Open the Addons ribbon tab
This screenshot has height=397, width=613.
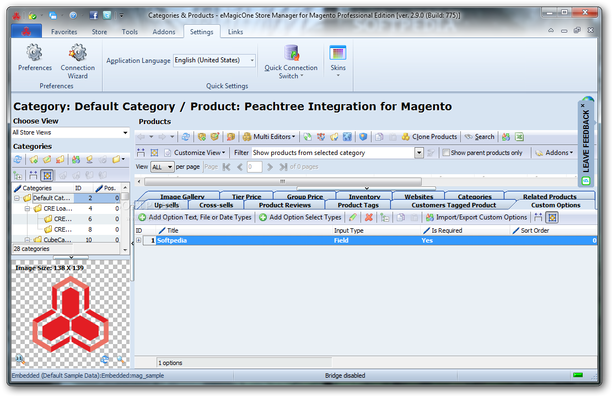tap(164, 31)
